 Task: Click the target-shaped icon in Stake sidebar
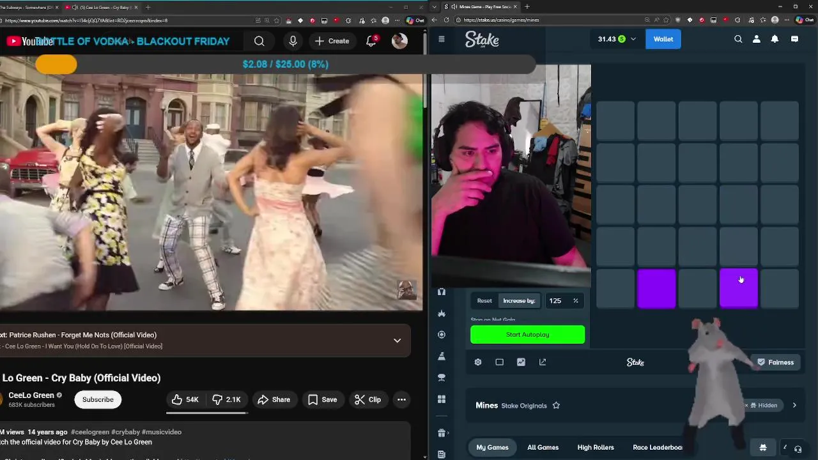tap(441, 335)
